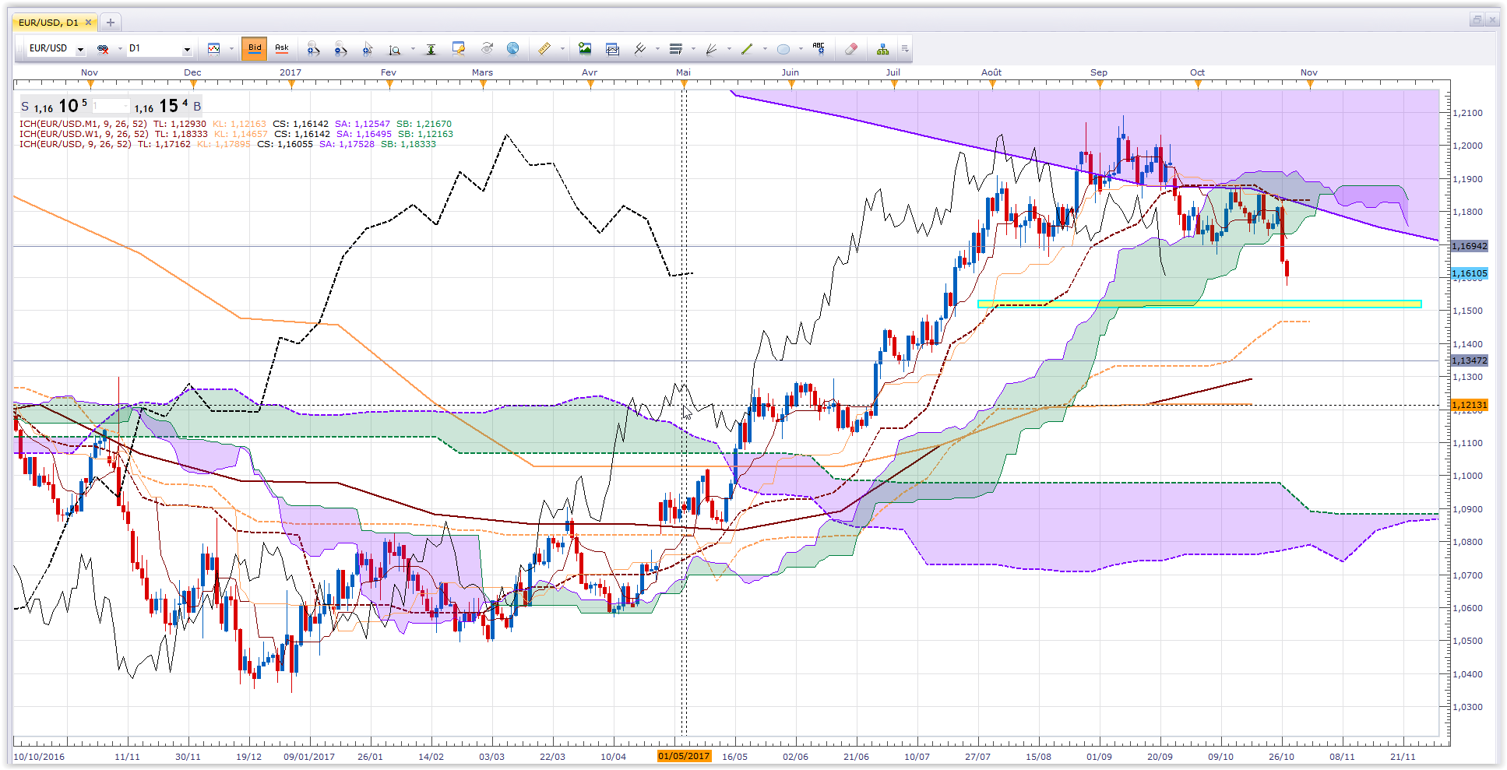Click the B buy price button
The image size is (1507, 770).
click(x=168, y=106)
